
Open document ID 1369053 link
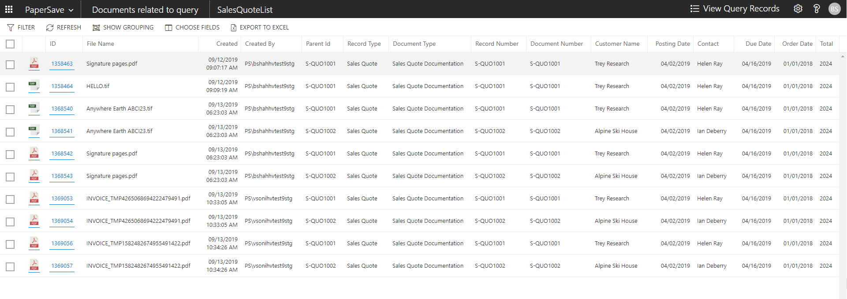[62, 199]
